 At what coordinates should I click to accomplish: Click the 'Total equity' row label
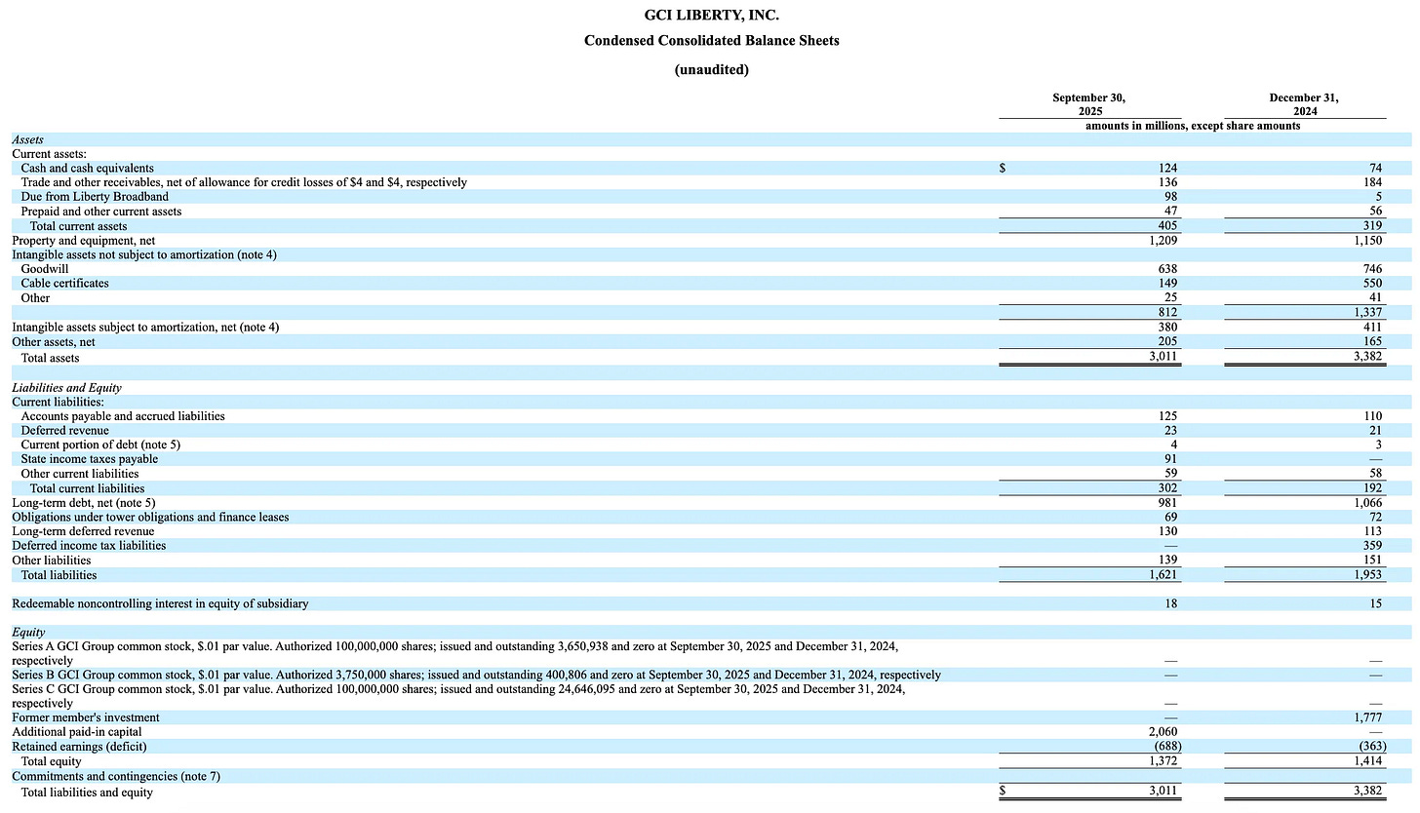(52, 761)
